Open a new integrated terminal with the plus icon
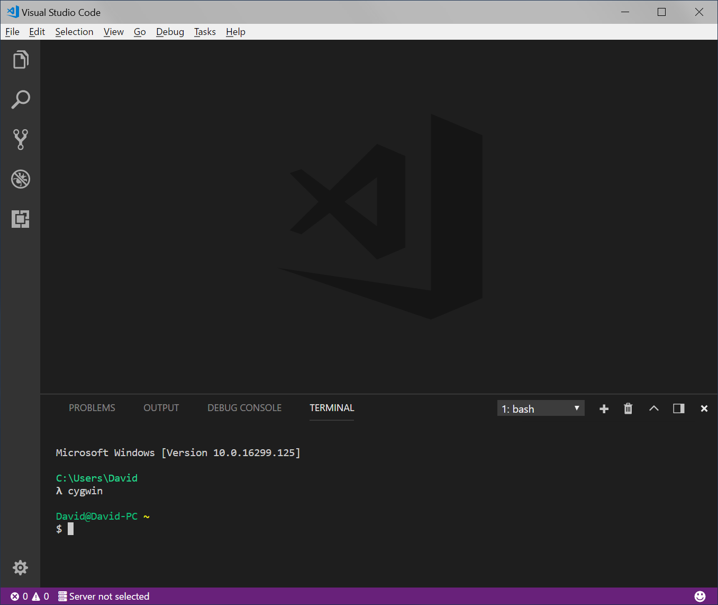This screenshot has width=718, height=605. click(x=604, y=408)
